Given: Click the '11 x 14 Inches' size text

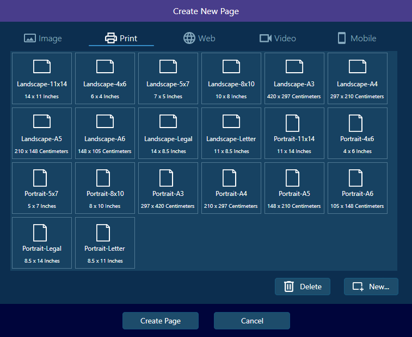Looking at the screenshot, I should coord(294,151).
